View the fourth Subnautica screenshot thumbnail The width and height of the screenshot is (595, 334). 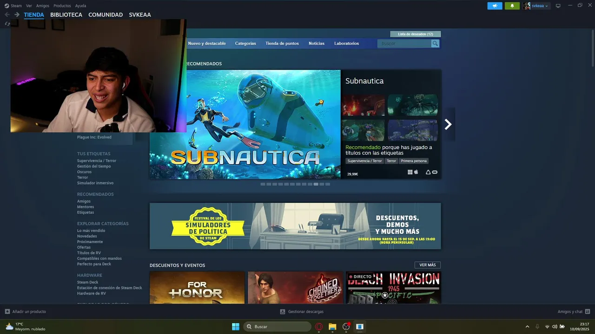tap(413, 130)
